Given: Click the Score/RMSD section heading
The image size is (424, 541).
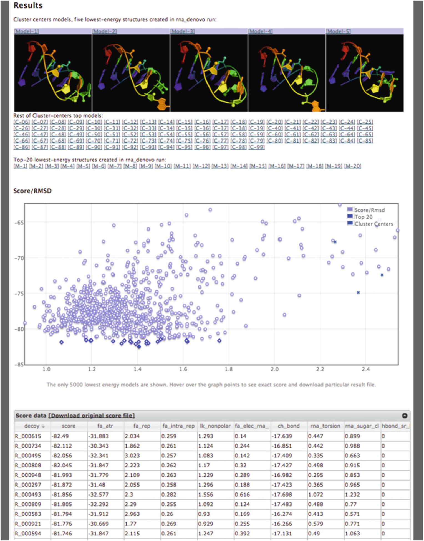Looking at the screenshot, I should coord(32,191).
